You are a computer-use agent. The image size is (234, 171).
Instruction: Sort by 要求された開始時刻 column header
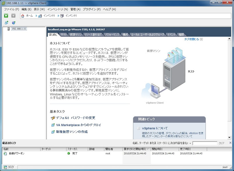[x=136, y=149]
